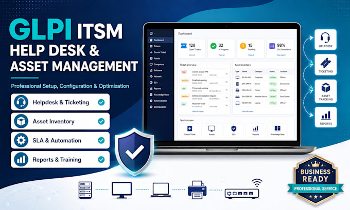Open the Cannot access VPN ticket
The width and height of the screenshot is (350, 210).
[204, 73]
